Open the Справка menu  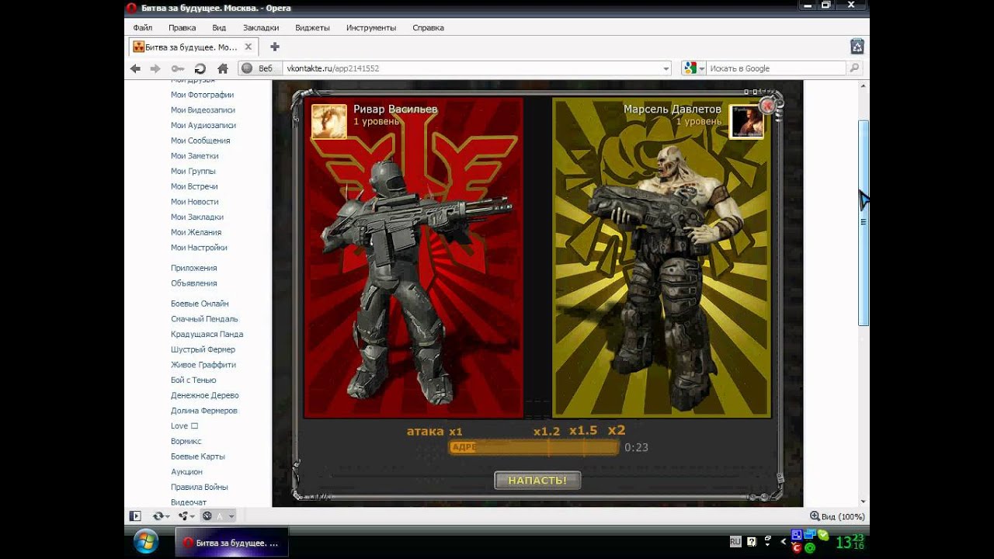click(428, 27)
